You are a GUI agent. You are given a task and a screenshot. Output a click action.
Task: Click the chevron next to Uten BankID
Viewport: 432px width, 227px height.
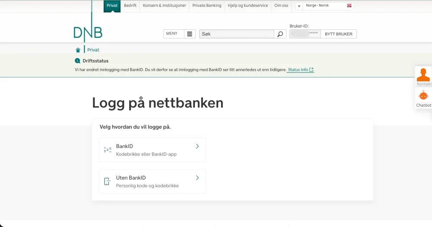point(197,178)
